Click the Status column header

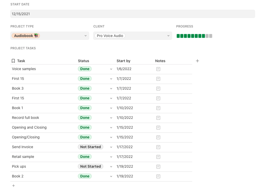coord(83,61)
